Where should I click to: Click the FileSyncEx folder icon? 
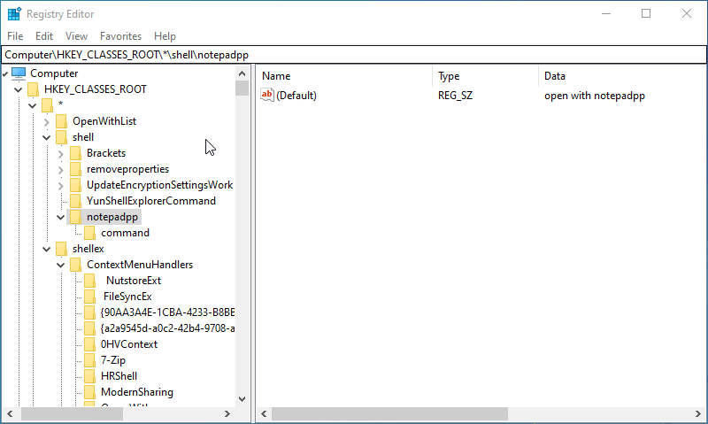click(x=90, y=297)
